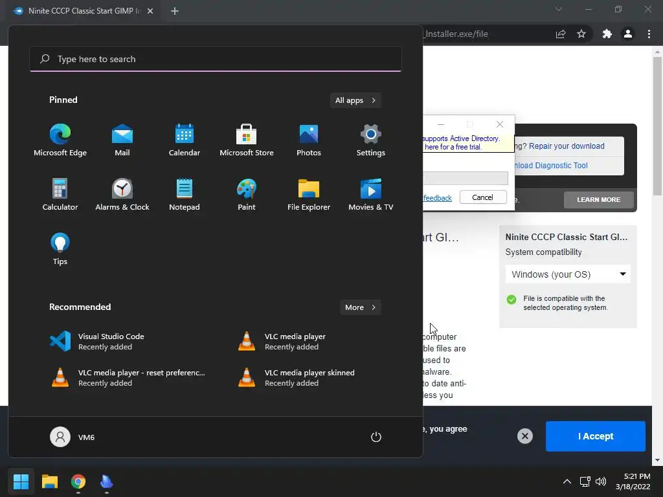Open VLC media player reset preferences entry

(x=128, y=377)
